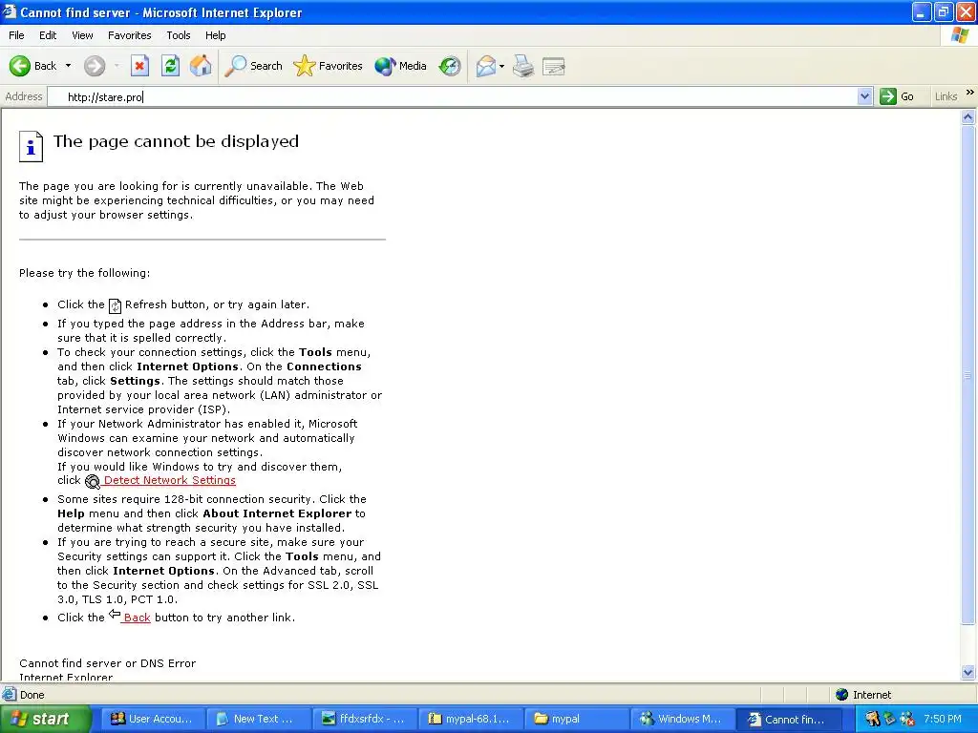Click the Stop loading icon

coord(139,66)
